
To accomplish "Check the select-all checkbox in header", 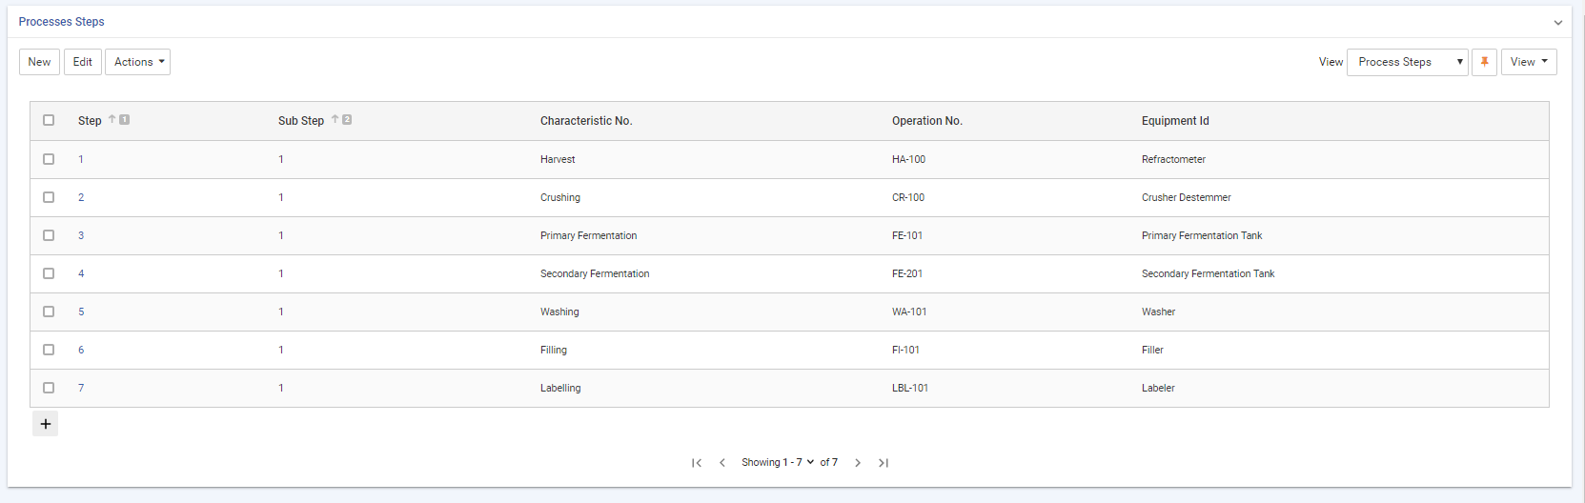I will (x=49, y=120).
